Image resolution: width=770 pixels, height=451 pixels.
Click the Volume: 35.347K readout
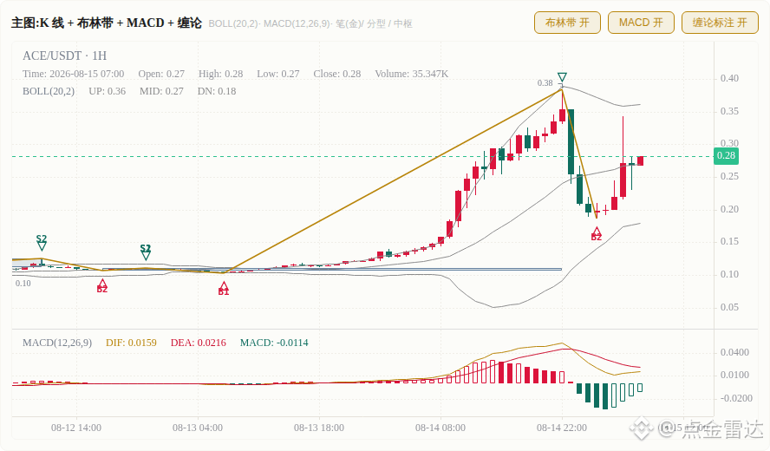coord(412,74)
